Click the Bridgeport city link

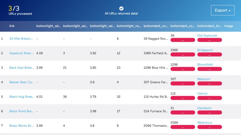click(x=205, y=50)
